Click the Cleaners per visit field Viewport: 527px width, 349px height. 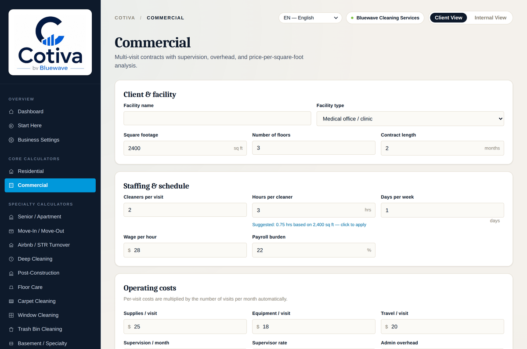[x=185, y=210]
